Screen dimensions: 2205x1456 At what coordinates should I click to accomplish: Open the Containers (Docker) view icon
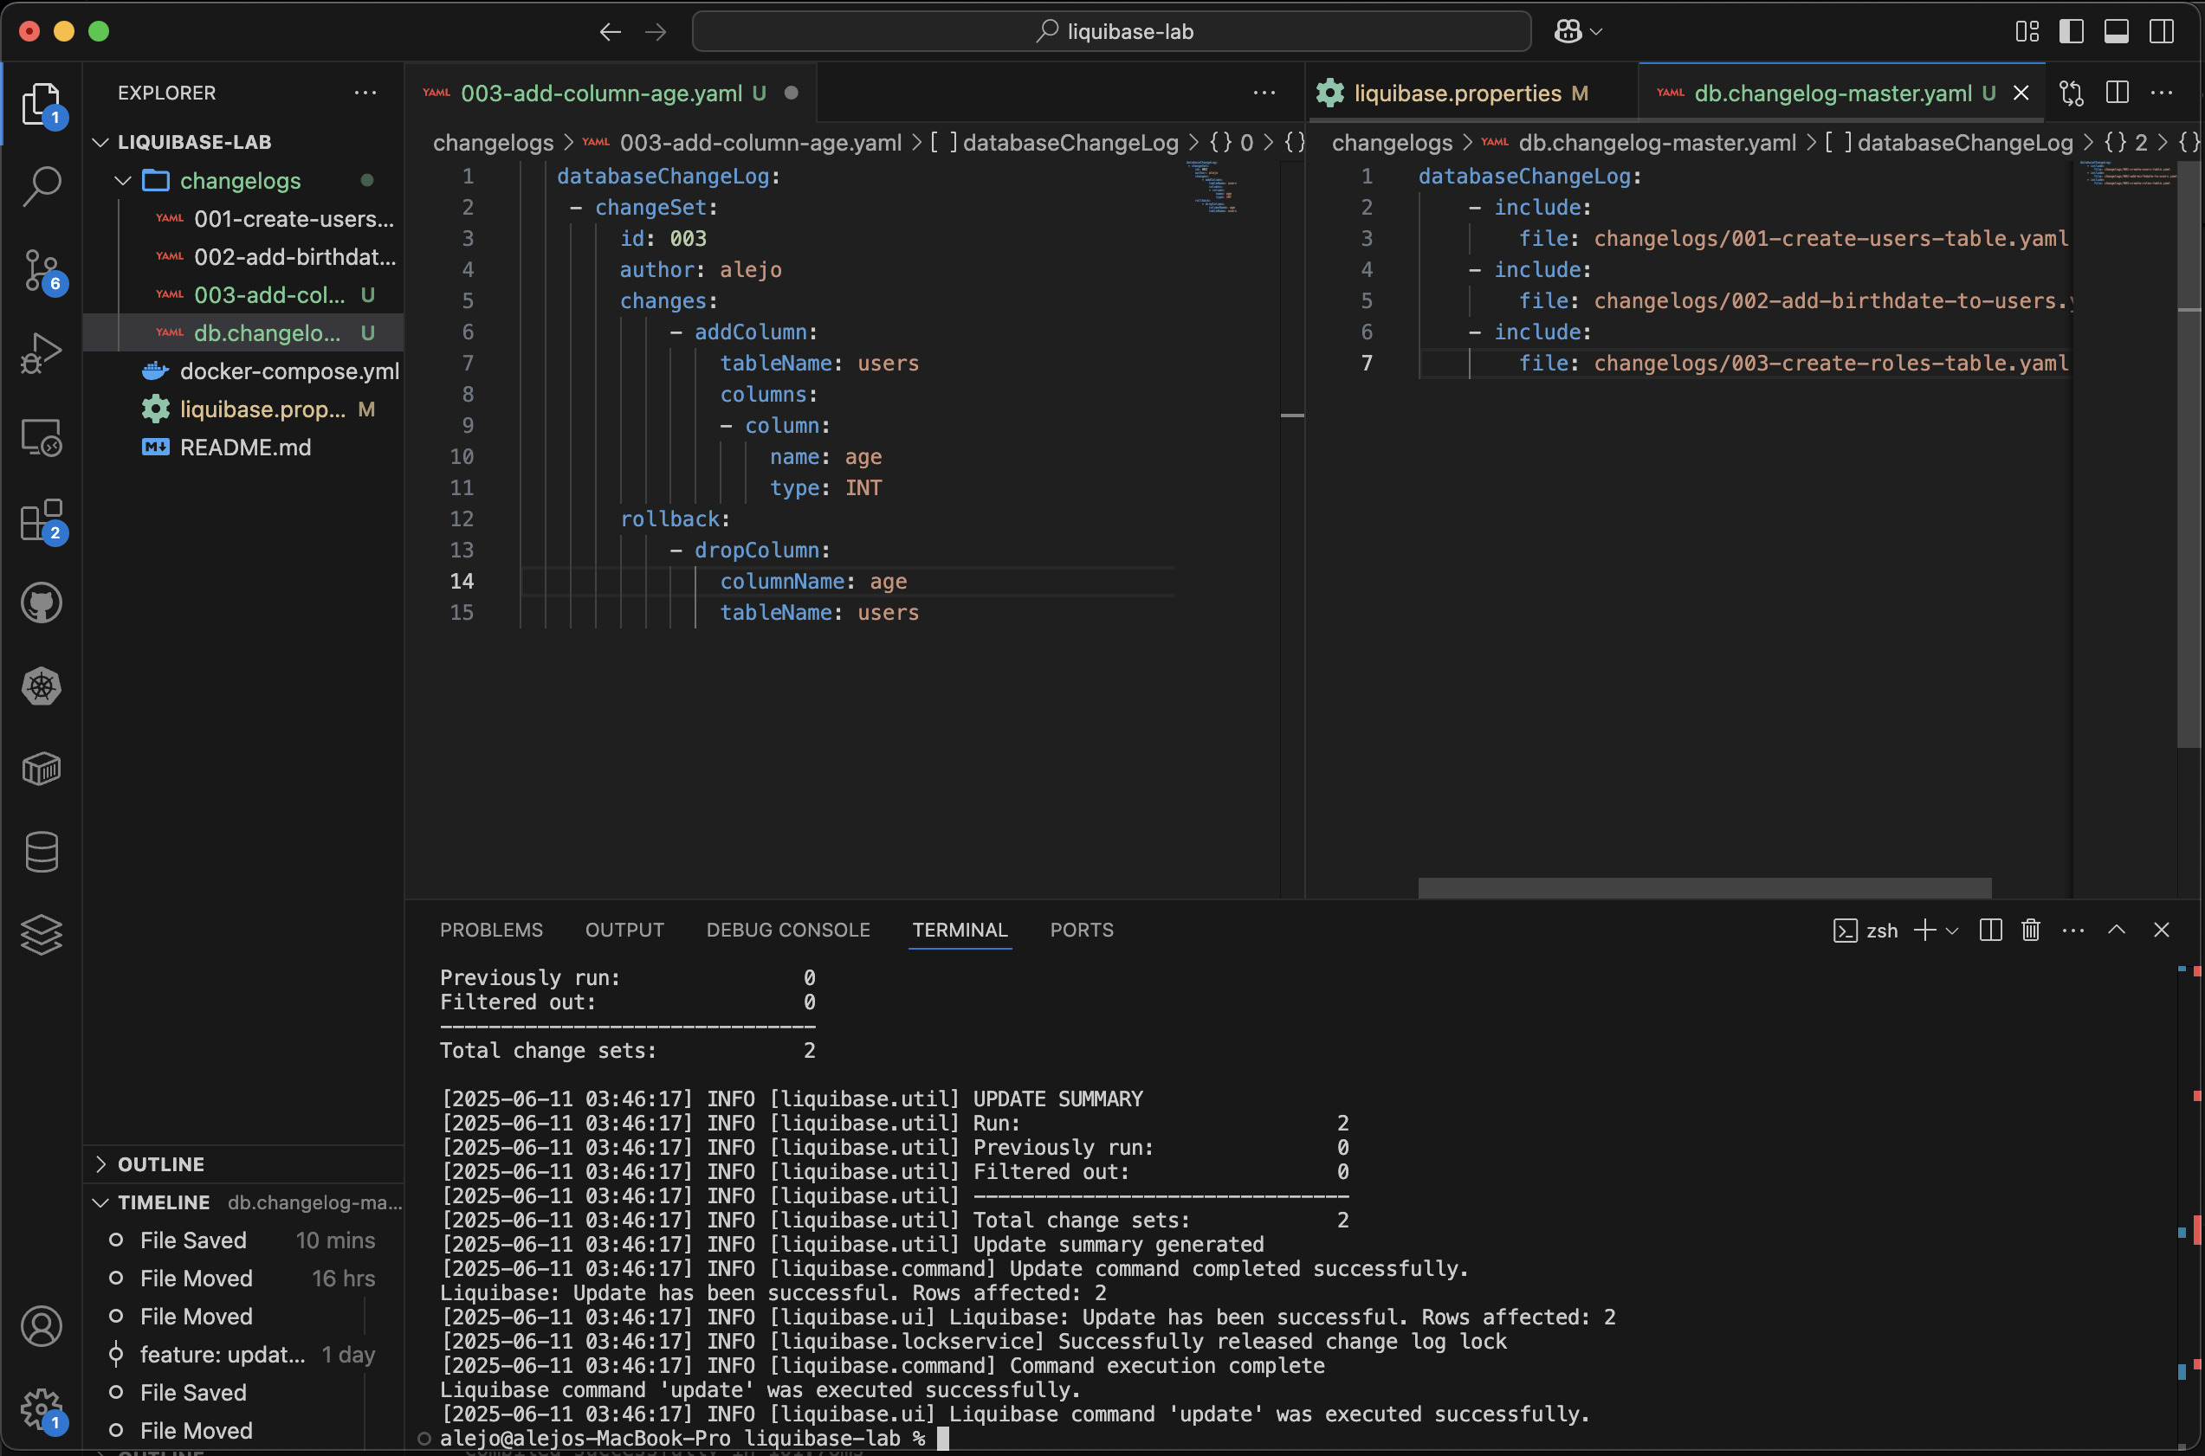(42, 769)
